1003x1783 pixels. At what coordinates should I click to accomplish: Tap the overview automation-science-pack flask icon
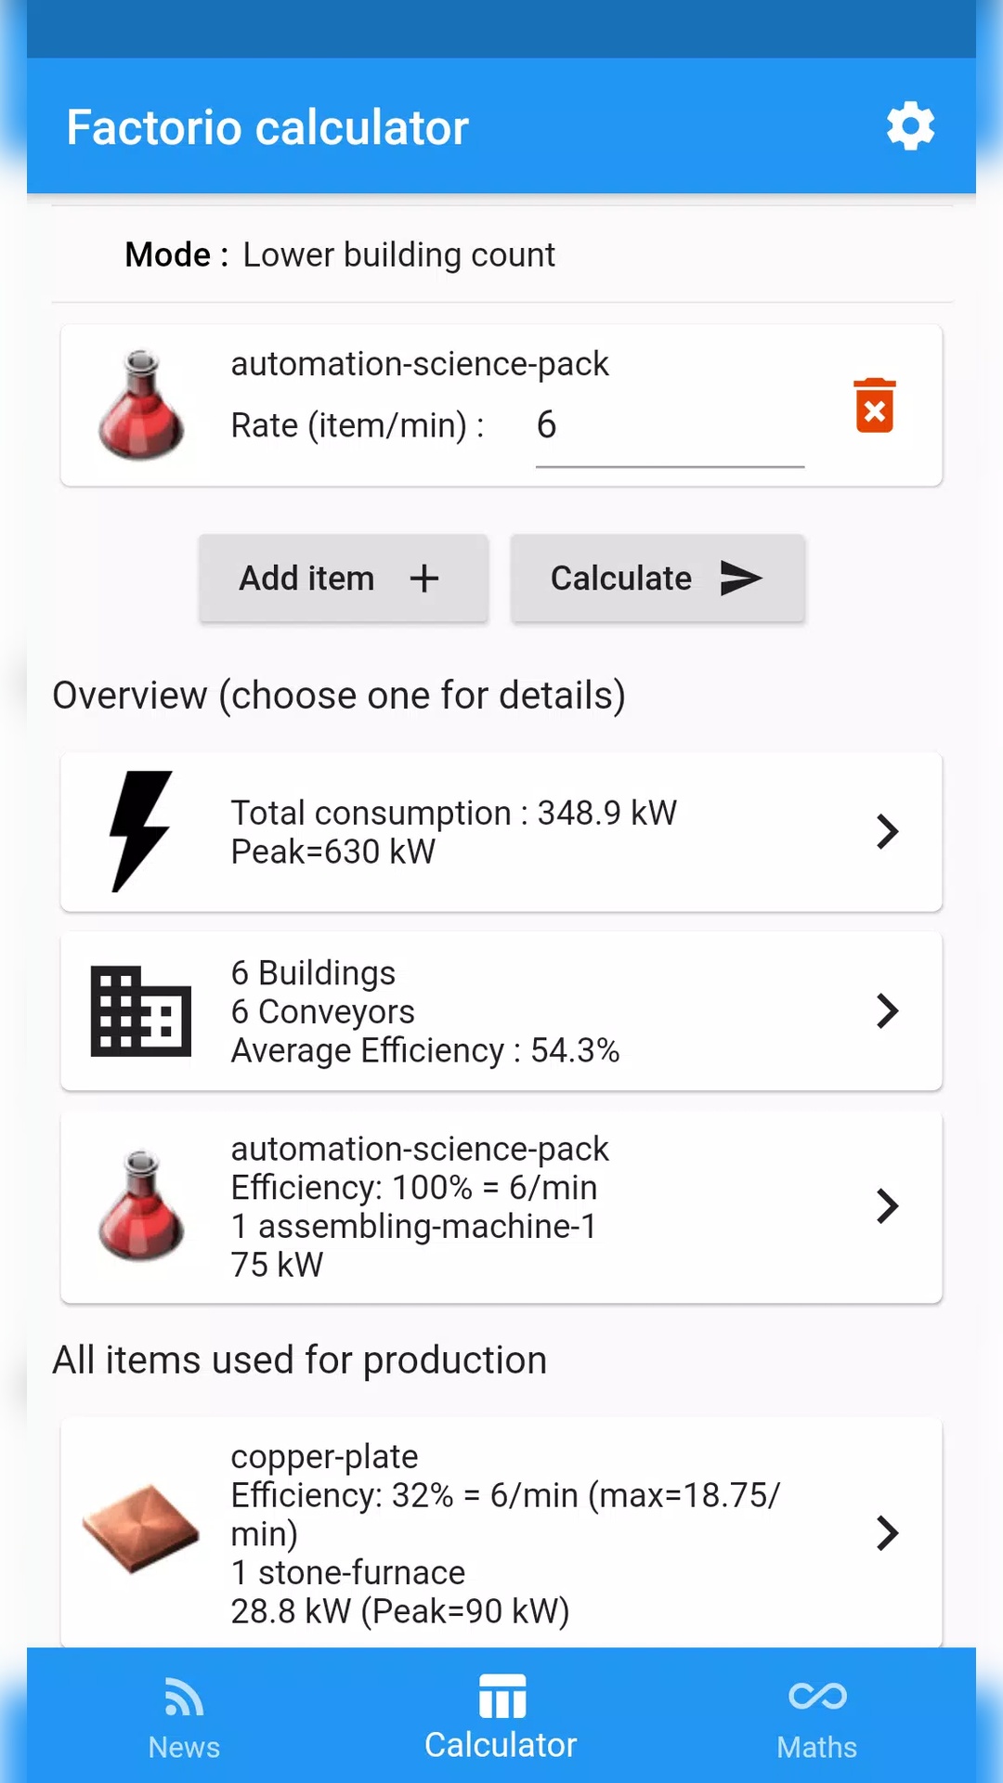(141, 1205)
